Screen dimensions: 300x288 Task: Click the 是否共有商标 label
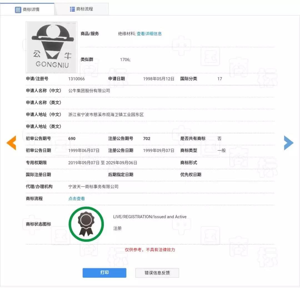pos(193,138)
